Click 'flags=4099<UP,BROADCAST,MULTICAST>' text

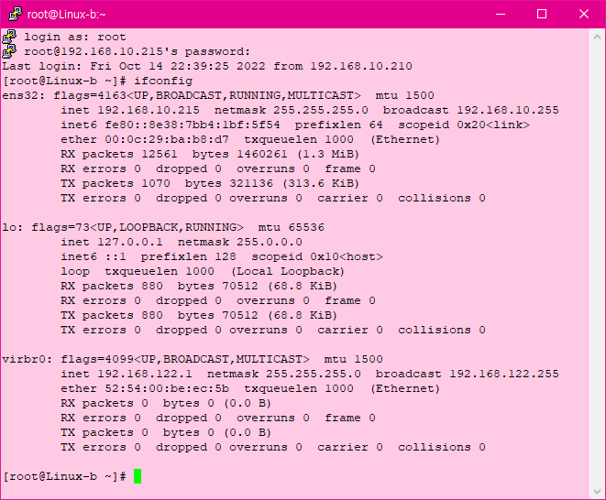pos(185,360)
